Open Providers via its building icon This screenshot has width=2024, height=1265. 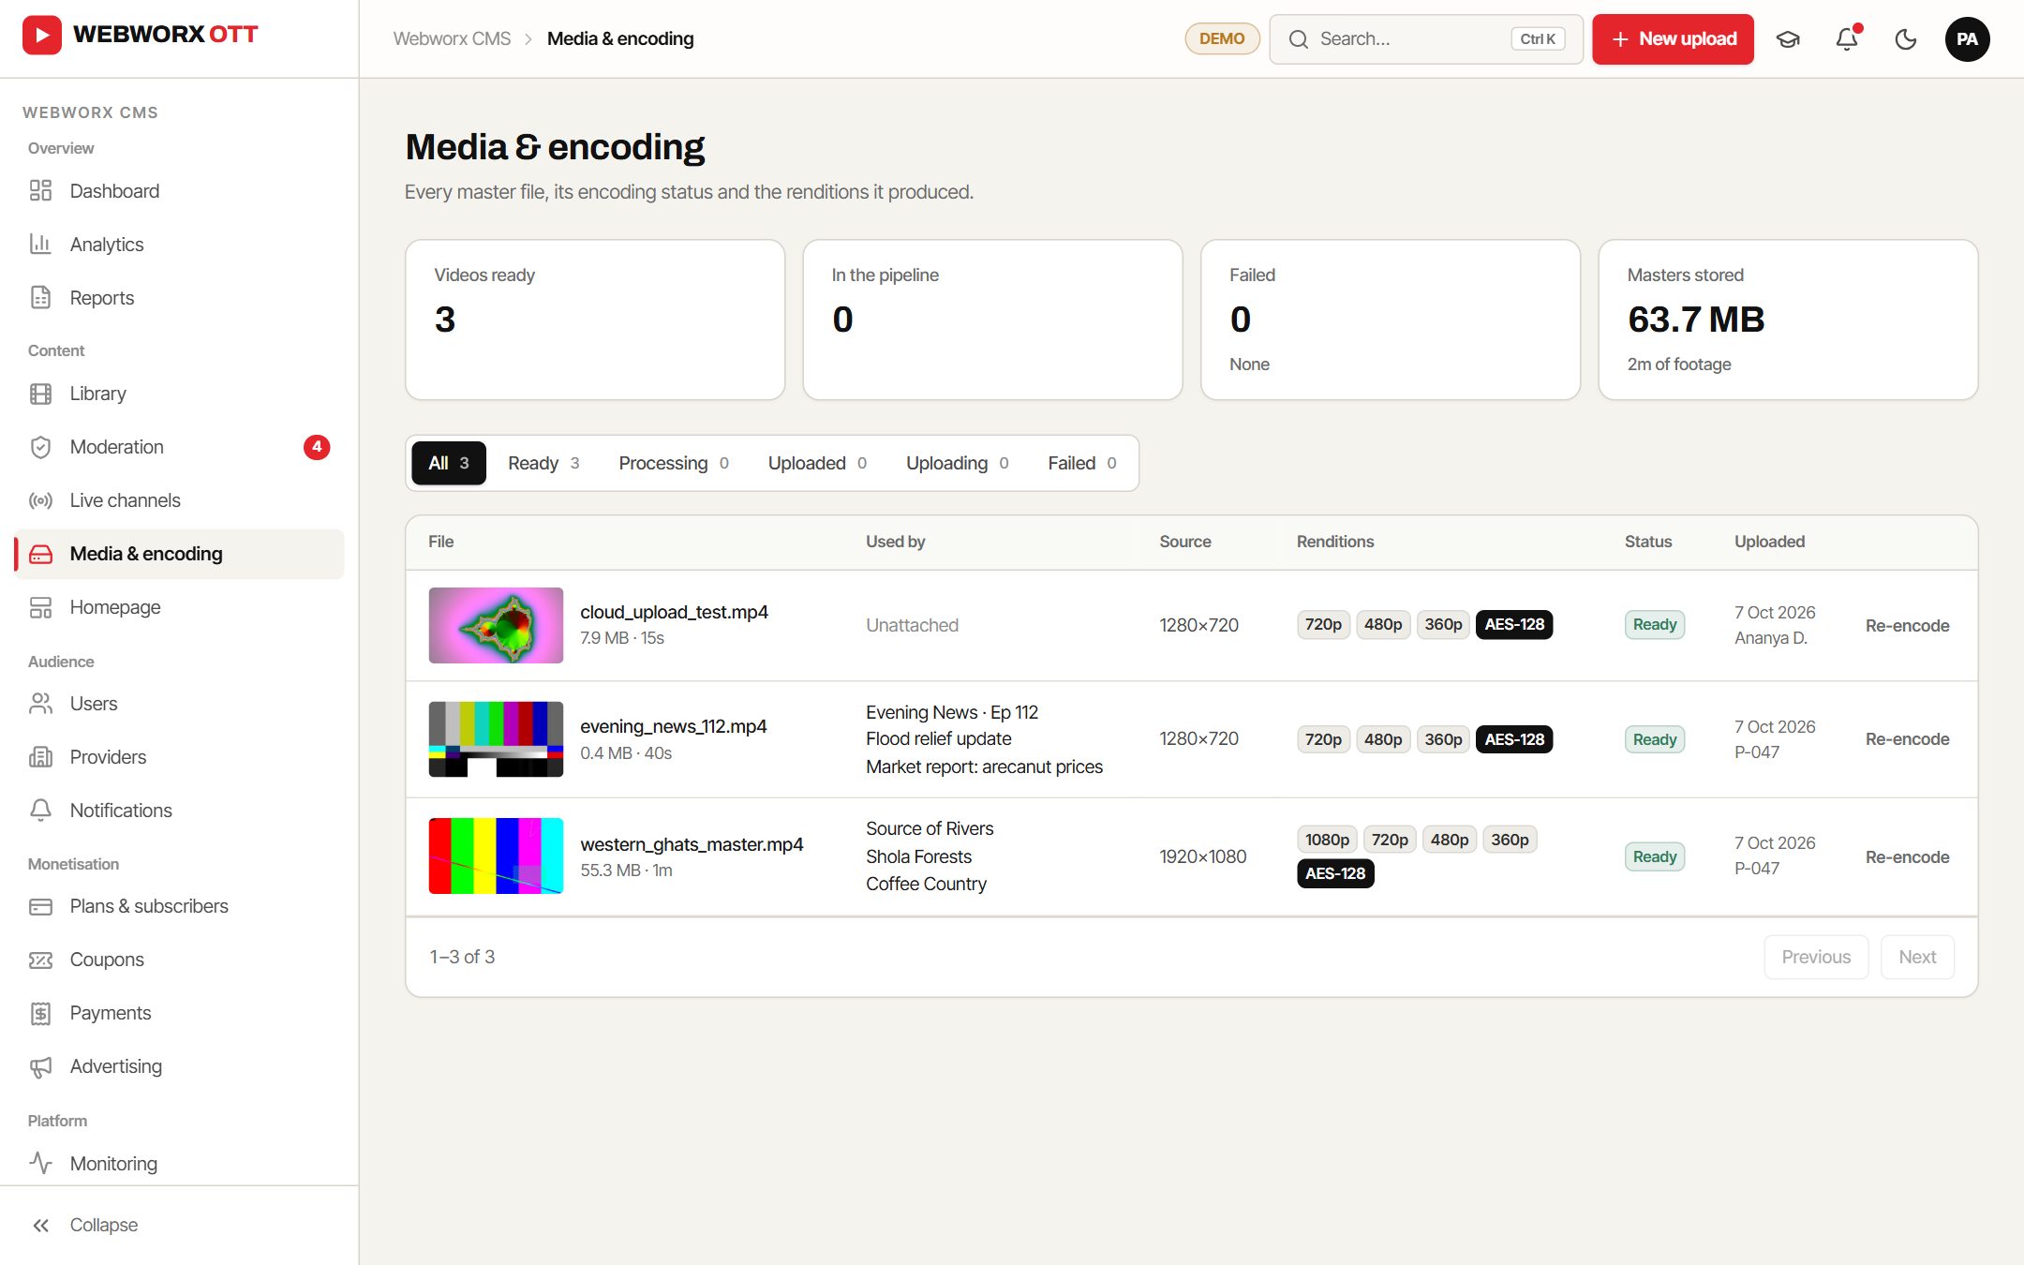click(40, 757)
